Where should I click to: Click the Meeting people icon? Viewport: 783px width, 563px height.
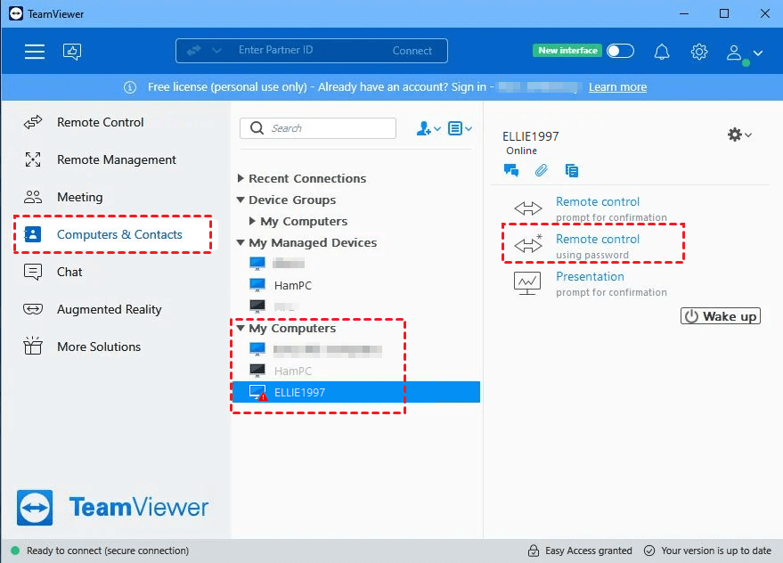pyautogui.click(x=33, y=197)
